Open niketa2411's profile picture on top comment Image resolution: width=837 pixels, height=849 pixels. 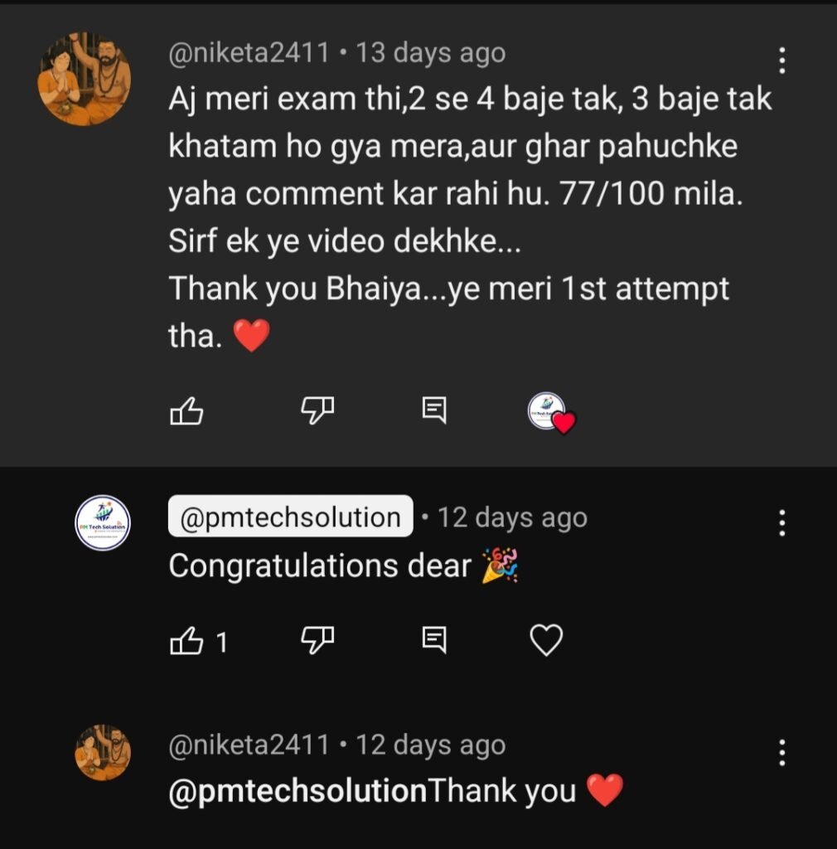pyautogui.click(x=85, y=80)
